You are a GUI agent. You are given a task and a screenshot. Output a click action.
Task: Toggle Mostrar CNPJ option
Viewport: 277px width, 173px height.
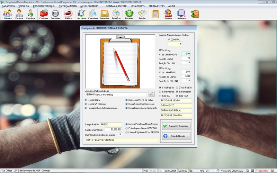[86, 100]
